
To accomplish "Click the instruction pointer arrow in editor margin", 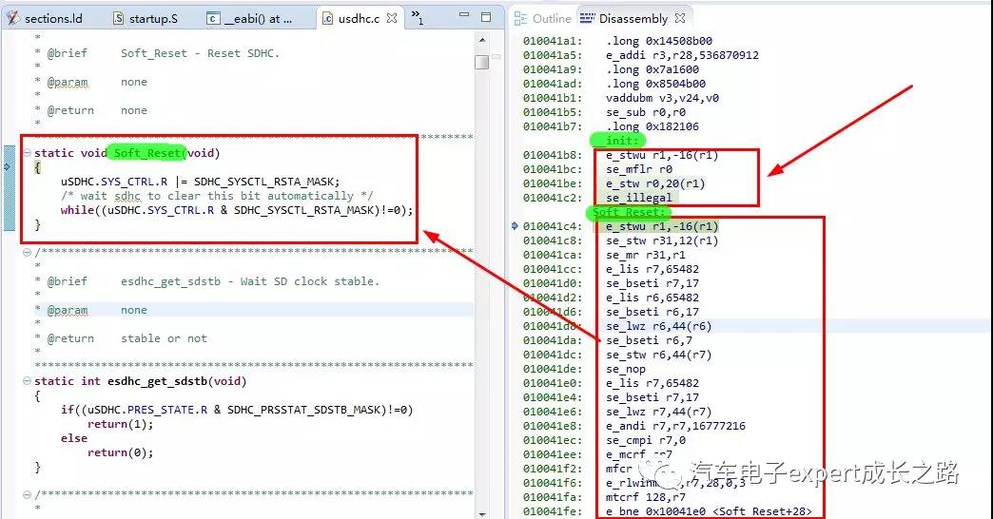I will (x=8, y=166).
